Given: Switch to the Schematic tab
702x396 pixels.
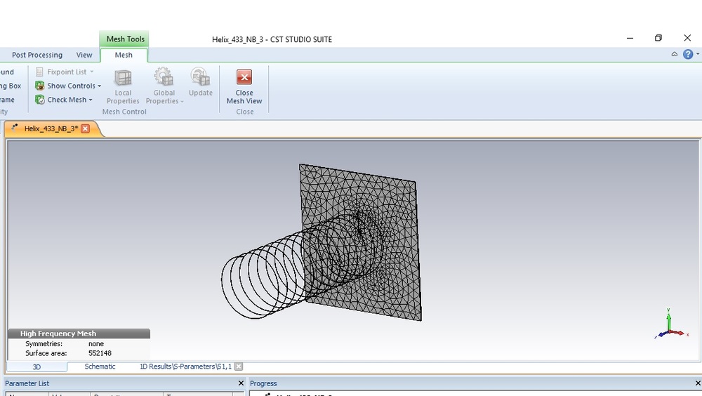Looking at the screenshot, I should point(100,367).
